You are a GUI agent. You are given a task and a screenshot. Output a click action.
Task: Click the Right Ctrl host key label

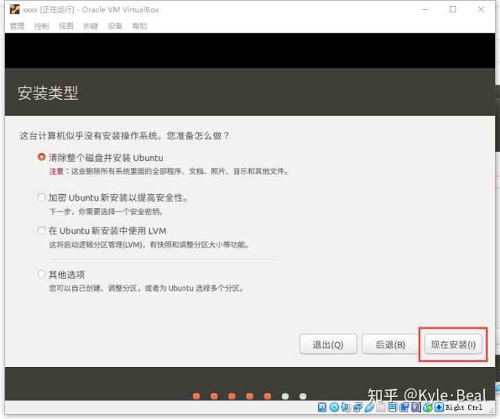(x=464, y=407)
